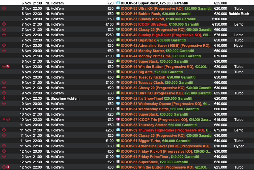Image resolution: width=254 pixels, height=170 pixels.
Task: Click the target icon on the ICOOP-57 ICOOP Trio row
Action: (8, 119)
